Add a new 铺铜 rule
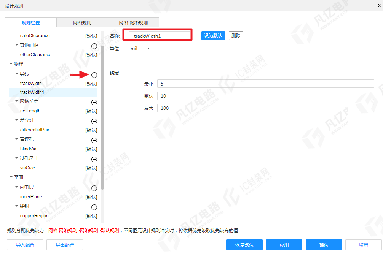 (94, 207)
